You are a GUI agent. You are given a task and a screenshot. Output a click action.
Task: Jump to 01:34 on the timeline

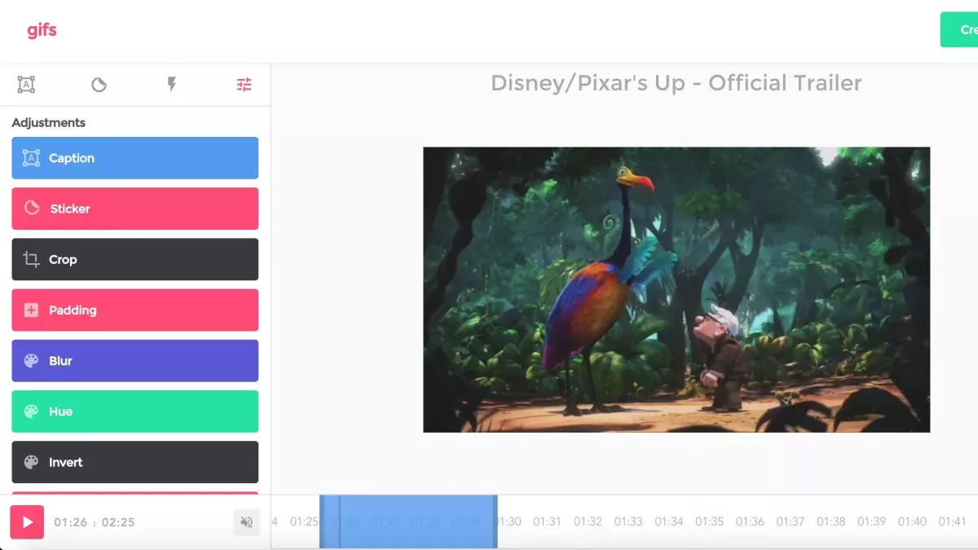click(669, 521)
